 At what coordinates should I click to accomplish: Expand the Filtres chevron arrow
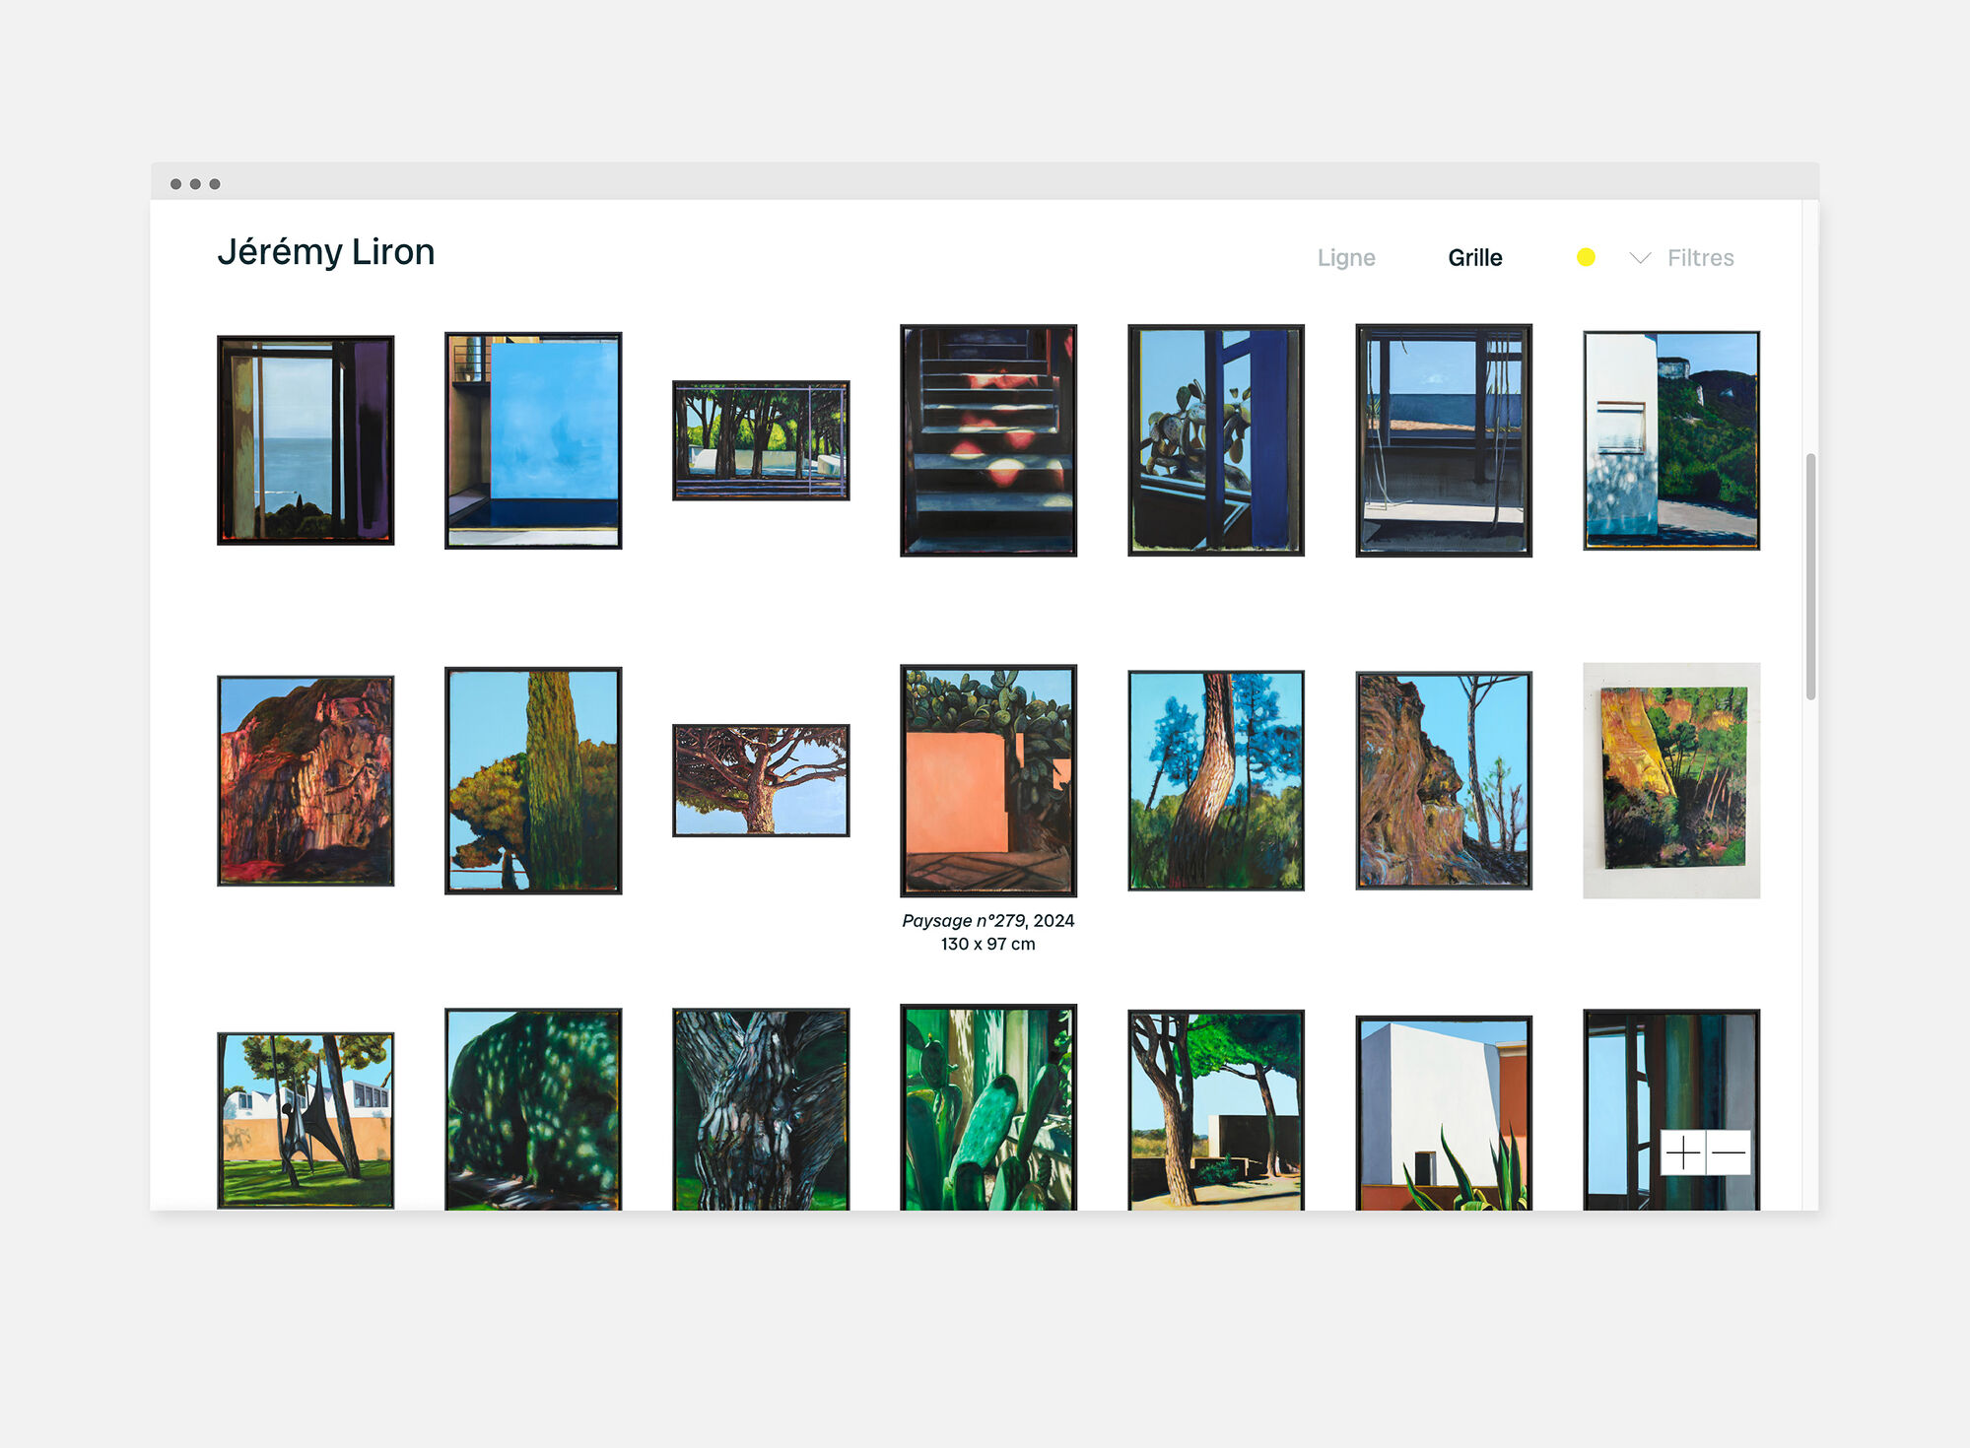tap(1639, 258)
